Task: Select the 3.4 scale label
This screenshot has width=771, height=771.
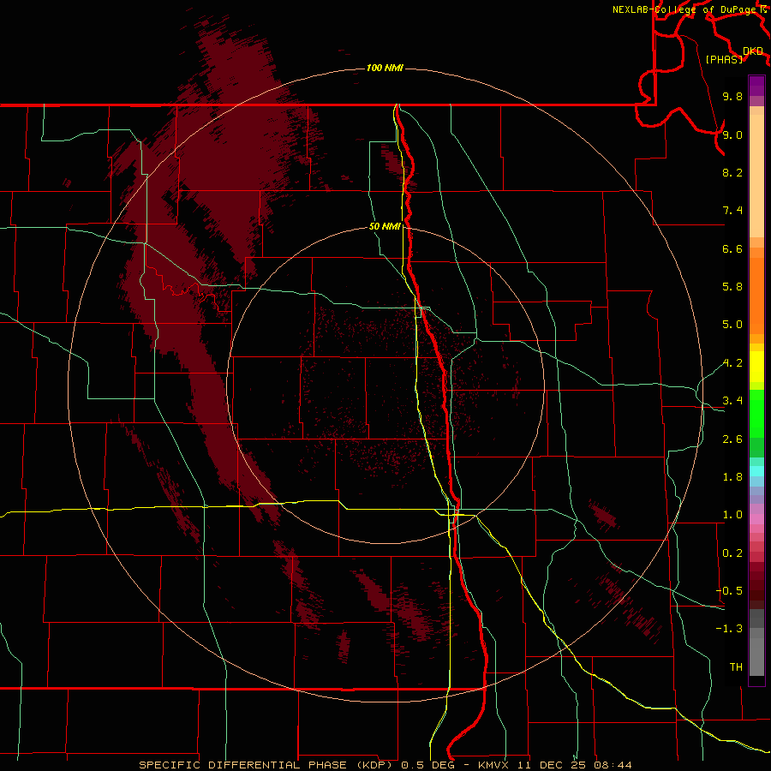Action: (x=732, y=401)
